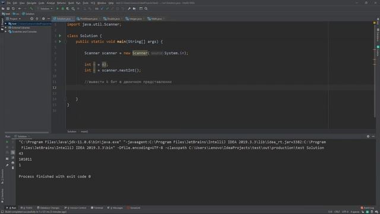Expand the test project tree node
The height and width of the screenshot is (214, 380).
(6, 24)
